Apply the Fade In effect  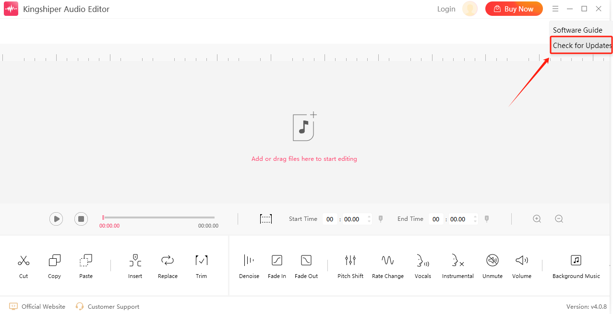point(277,266)
